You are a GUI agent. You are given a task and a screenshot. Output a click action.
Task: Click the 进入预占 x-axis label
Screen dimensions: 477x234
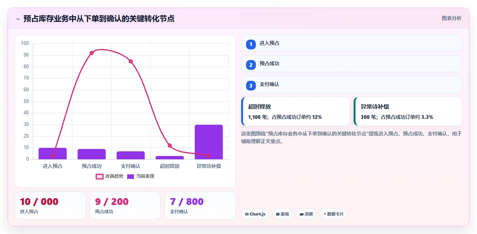(x=52, y=166)
